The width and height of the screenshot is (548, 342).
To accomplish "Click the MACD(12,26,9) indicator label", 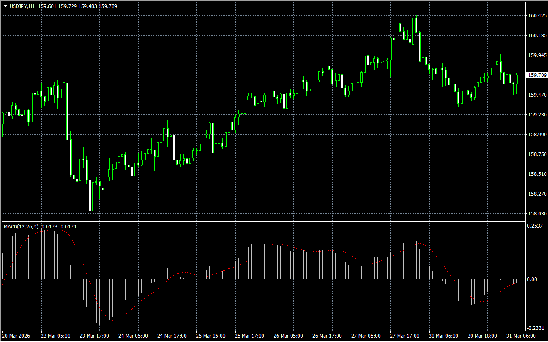I will [x=21, y=227].
